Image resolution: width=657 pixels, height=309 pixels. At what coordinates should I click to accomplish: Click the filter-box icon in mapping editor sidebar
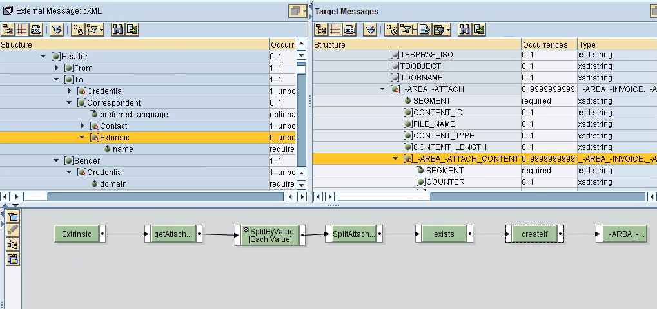tap(12, 216)
